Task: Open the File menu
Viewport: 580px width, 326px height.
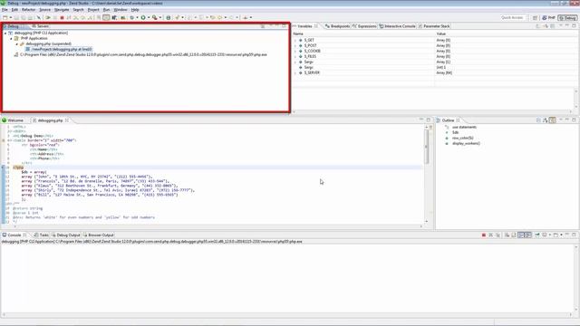Action: point(5,10)
